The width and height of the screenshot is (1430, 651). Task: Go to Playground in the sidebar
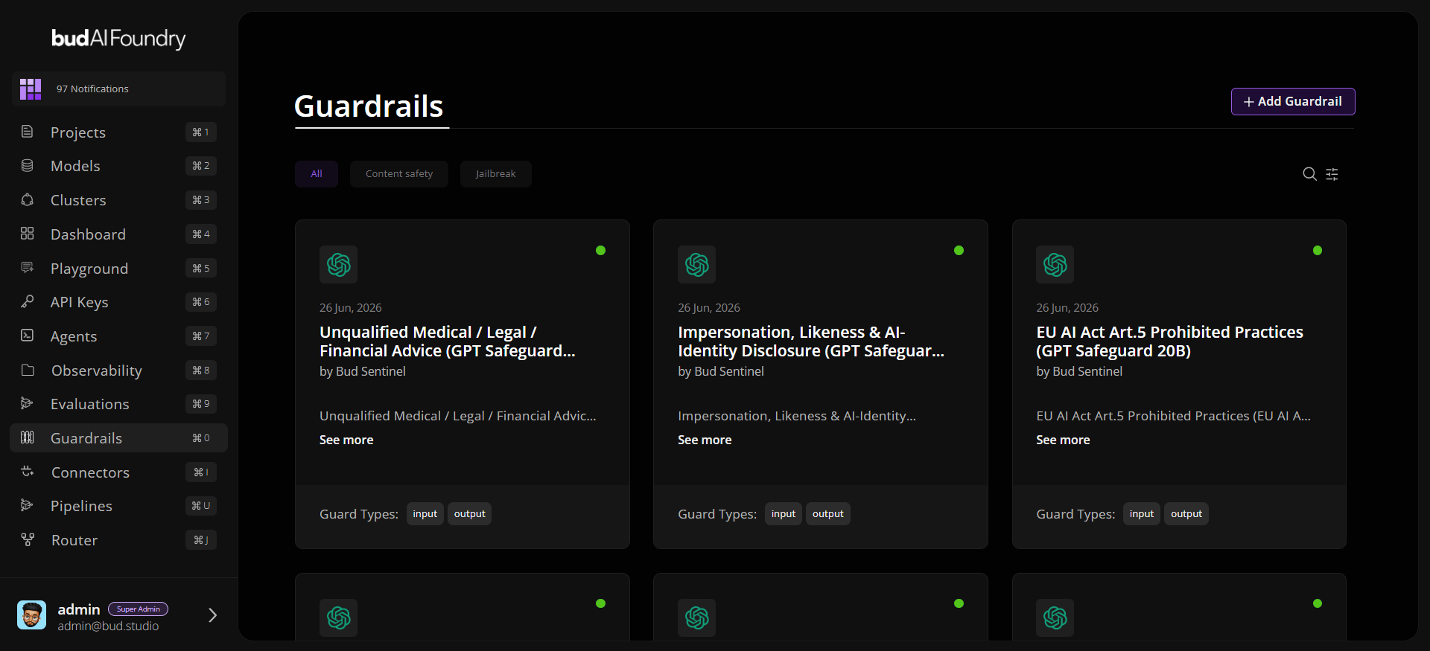[118, 269]
